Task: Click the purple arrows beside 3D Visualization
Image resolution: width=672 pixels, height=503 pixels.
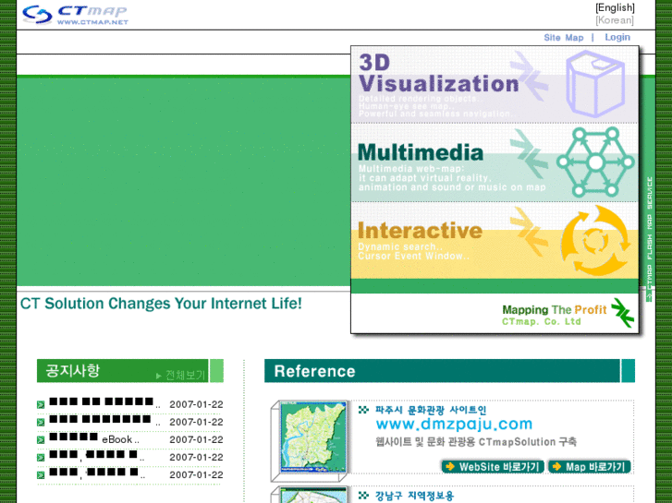Action: (530, 76)
